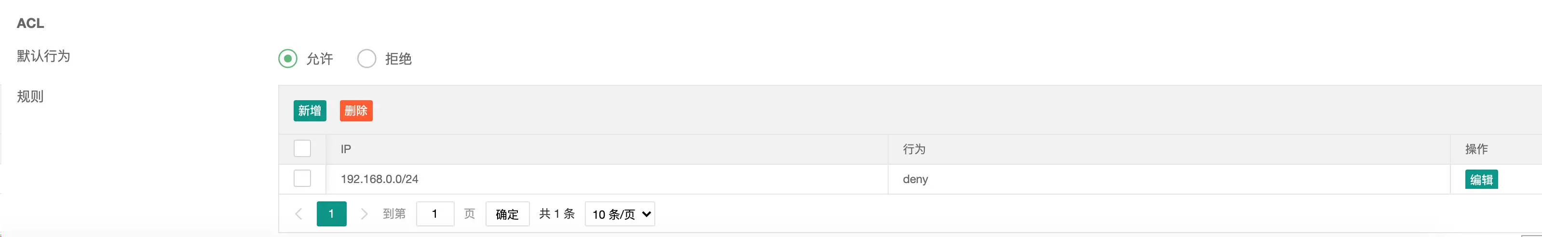The image size is (1542, 237).
Task: Click the 操作 column header
Action: 1476,149
